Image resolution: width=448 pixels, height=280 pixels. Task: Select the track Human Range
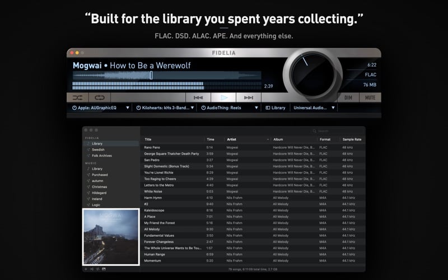pyautogui.click(x=253, y=254)
